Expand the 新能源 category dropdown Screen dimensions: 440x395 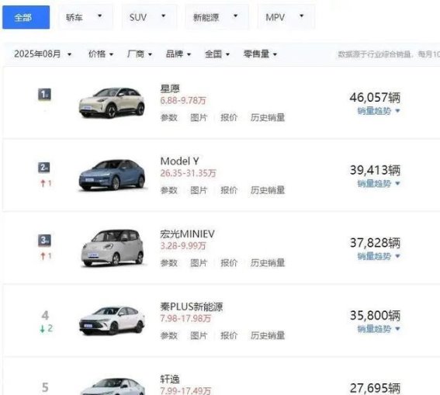[217, 17]
